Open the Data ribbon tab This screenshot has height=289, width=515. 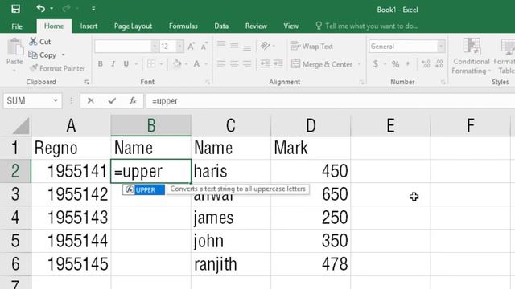(x=221, y=26)
